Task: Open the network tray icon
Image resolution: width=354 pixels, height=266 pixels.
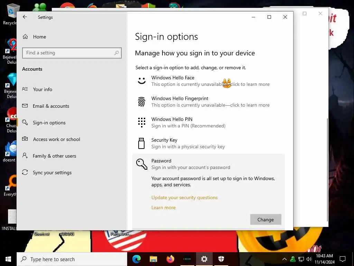Action: coord(301,259)
